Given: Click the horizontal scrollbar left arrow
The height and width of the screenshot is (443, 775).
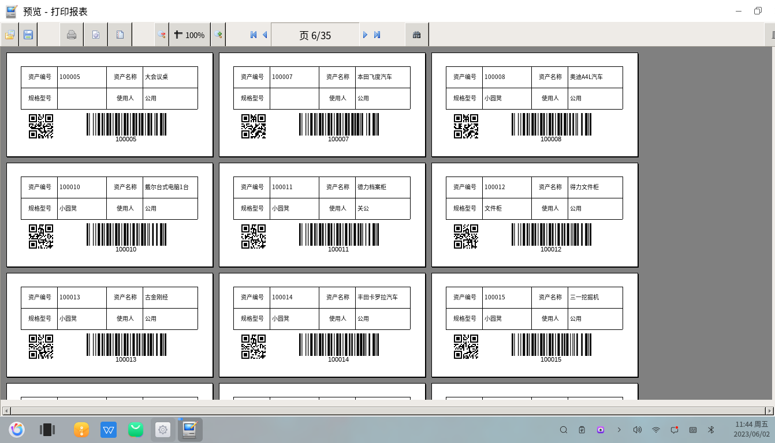Looking at the screenshot, I should click(x=6, y=411).
